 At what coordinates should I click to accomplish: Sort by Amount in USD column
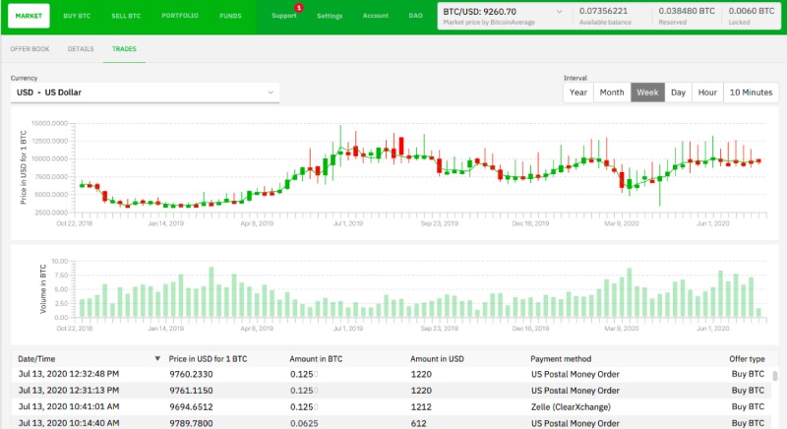437,359
